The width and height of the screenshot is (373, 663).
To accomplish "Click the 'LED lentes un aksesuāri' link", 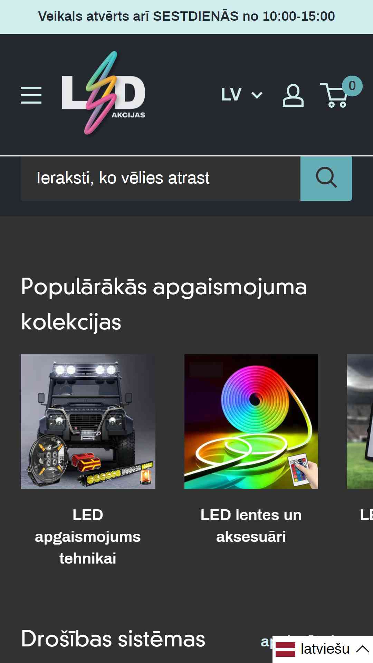I will (x=251, y=526).
